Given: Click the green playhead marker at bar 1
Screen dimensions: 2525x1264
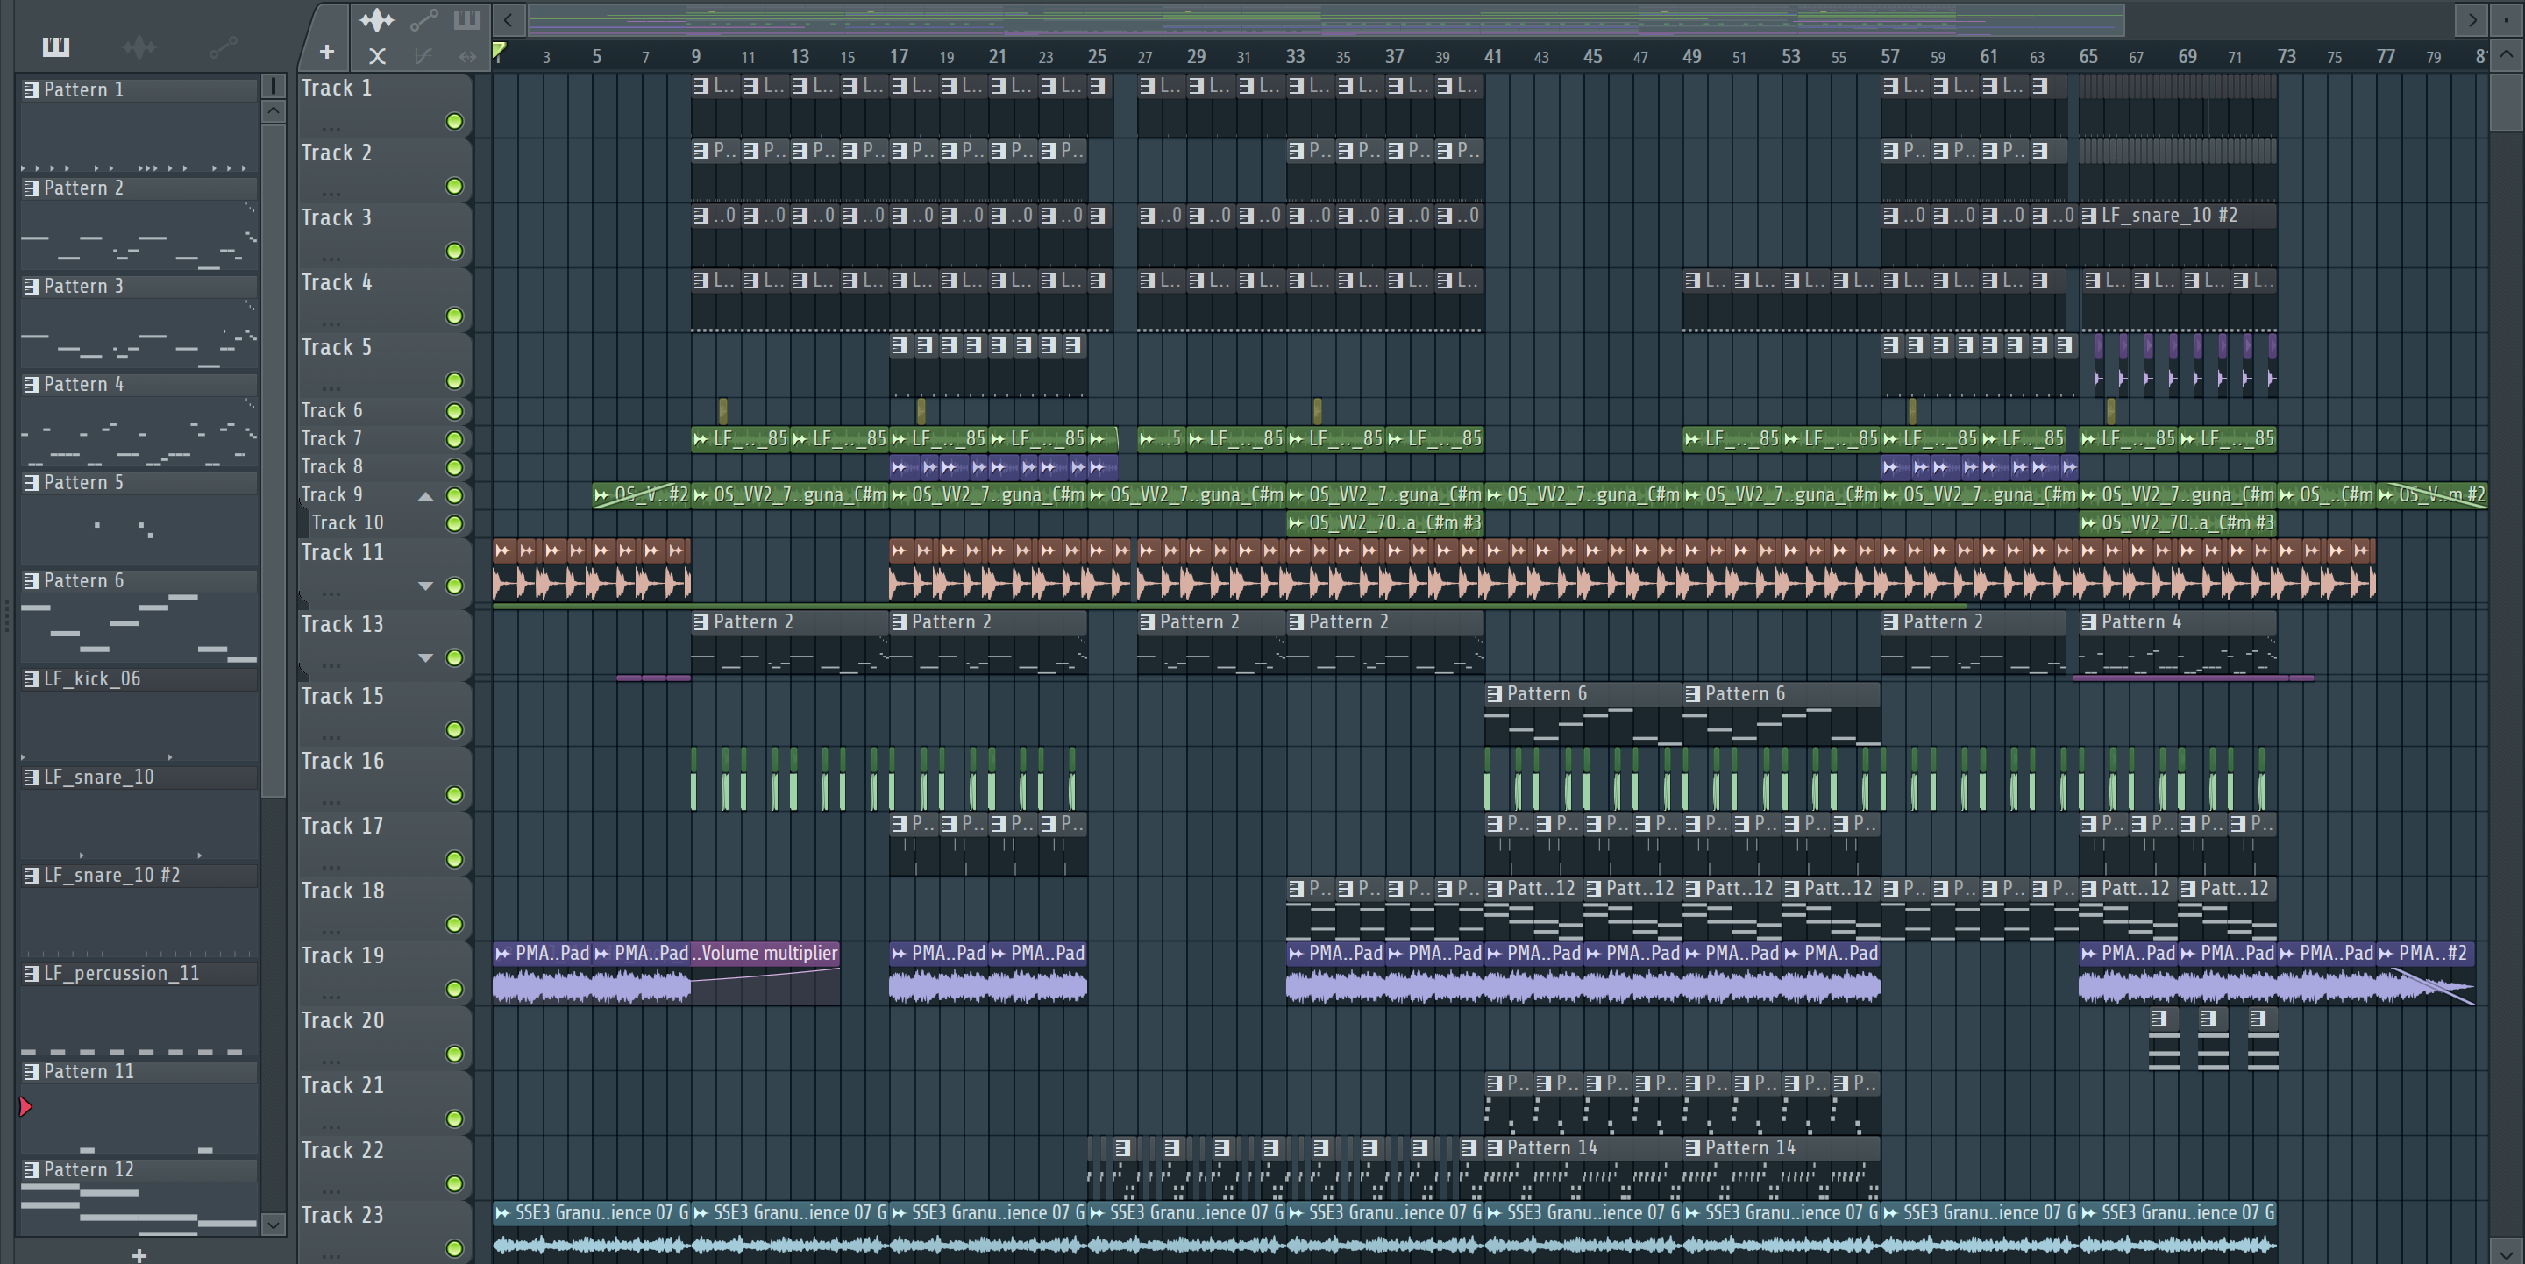Looking at the screenshot, I should (499, 51).
